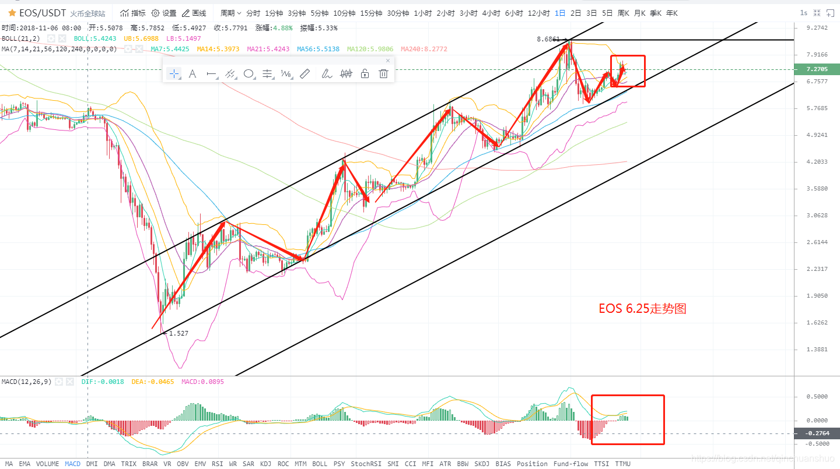Select the 15分钟 interval
This screenshot has height=469, width=840.
point(371,13)
